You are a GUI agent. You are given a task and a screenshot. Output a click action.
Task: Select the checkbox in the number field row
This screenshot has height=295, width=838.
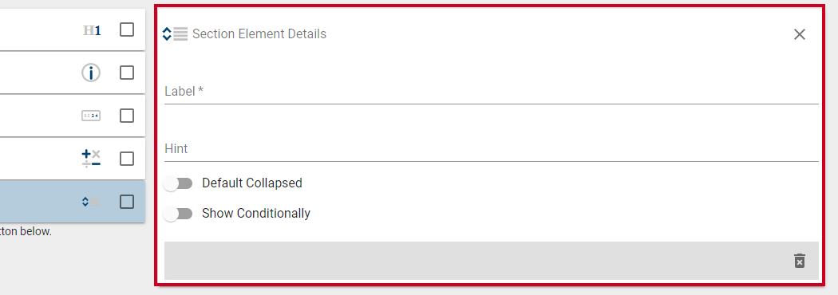(x=127, y=116)
